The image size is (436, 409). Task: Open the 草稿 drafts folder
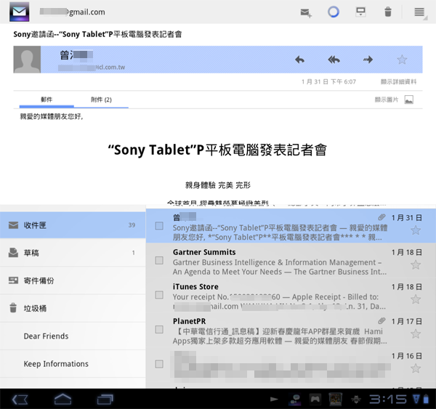pyautogui.click(x=73, y=253)
